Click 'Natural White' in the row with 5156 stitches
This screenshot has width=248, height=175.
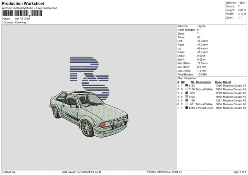pyautogui.click(x=204, y=90)
